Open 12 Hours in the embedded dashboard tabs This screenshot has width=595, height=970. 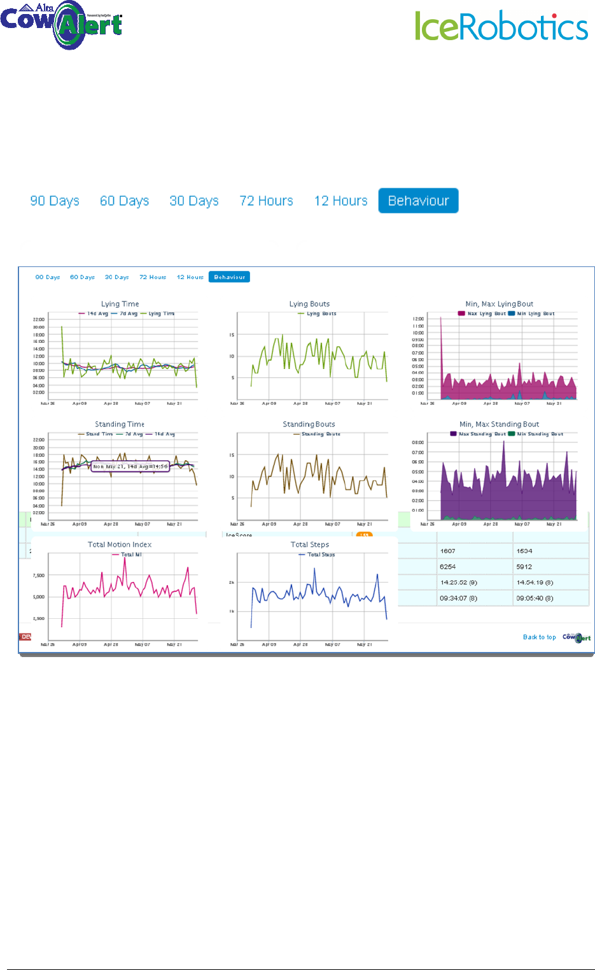[190, 277]
